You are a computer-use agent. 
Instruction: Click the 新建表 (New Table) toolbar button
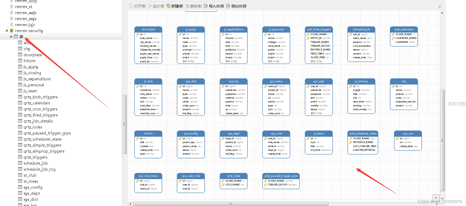point(175,6)
